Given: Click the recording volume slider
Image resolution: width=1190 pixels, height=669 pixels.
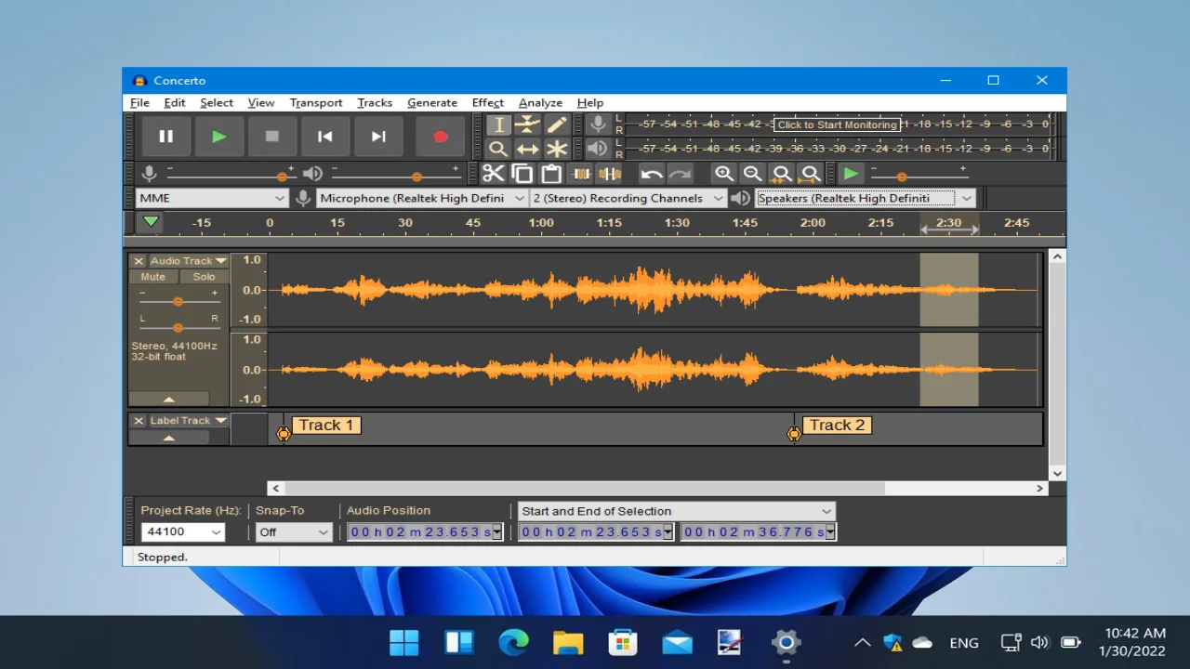Looking at the screenshot, I should click(x=231, y=176).
